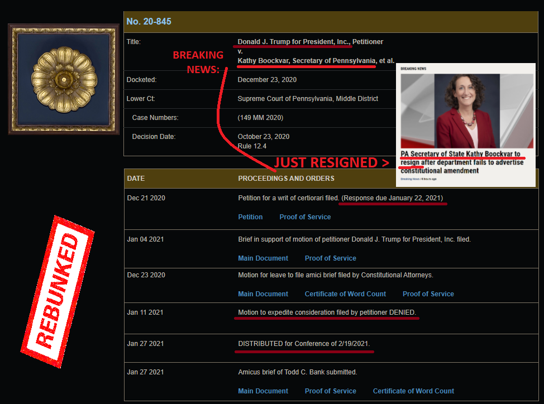
Task: Click the DATE column header
Action: tap(136, 179)
